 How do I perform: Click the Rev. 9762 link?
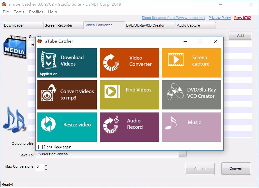click(243, 18)
